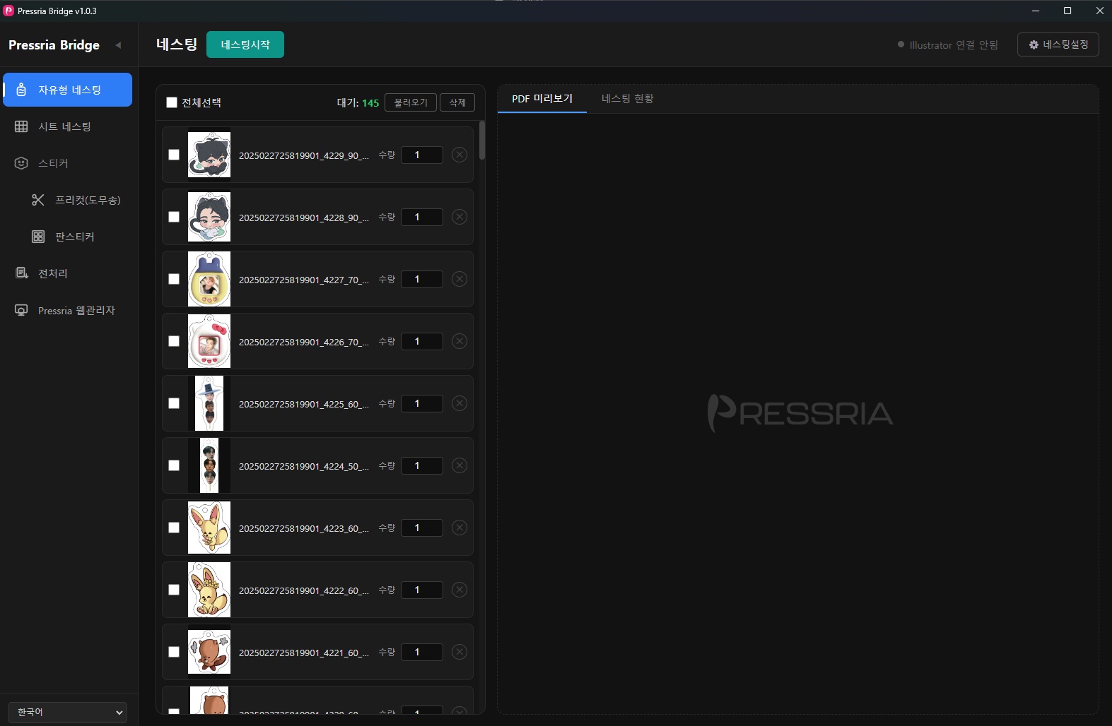This screenshot has width=1112, height=726.
Task: Click the 전처리 document icon
Action: tap(21, 273)
